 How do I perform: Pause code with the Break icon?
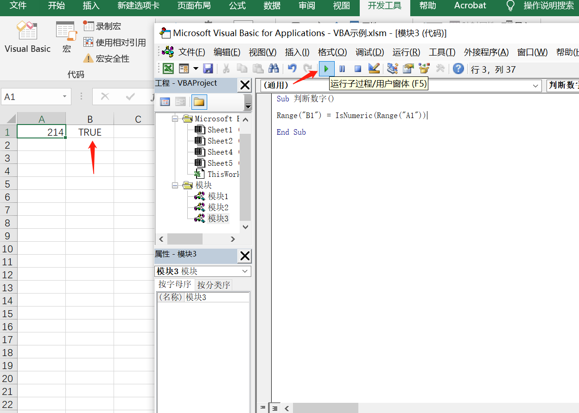click(x=342, y=69)
